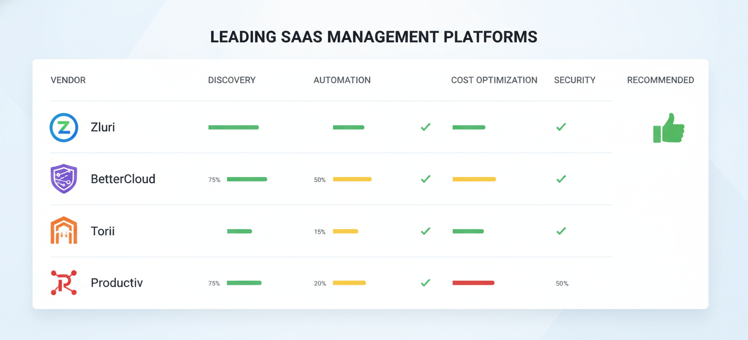
Task: Click Zluri's green Discovery progress bar
Action: click(x=233, y=127)
